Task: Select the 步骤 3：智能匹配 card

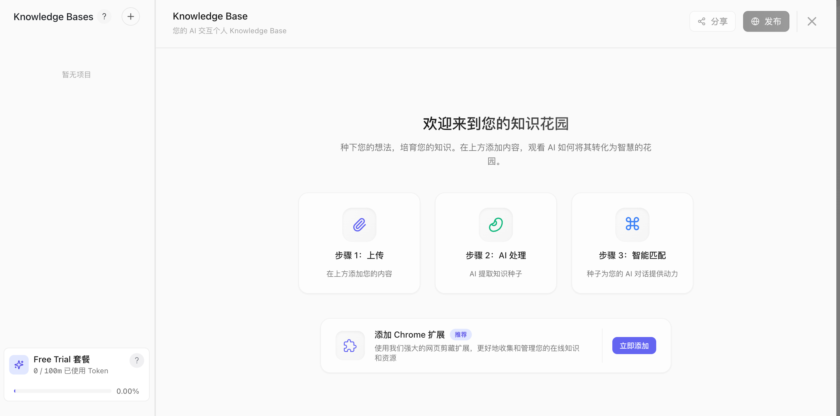Action: coord(632,243)
